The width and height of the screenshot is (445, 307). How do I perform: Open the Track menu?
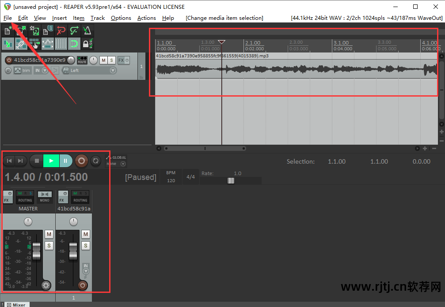[98, 18]
